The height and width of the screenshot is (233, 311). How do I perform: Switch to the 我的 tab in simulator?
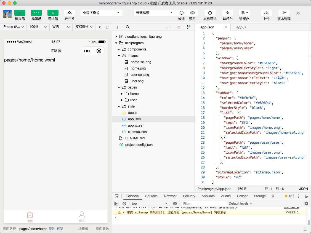tap(82, 217)
